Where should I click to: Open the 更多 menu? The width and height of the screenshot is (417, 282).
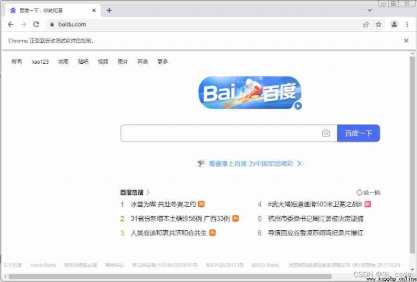pyautogui.click(x=163, y=62)
